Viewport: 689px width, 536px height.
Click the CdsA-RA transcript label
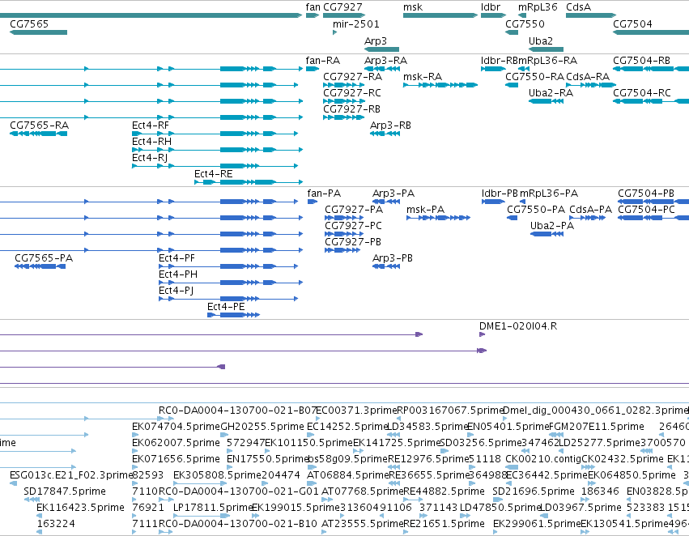click(x=588, y=77)
